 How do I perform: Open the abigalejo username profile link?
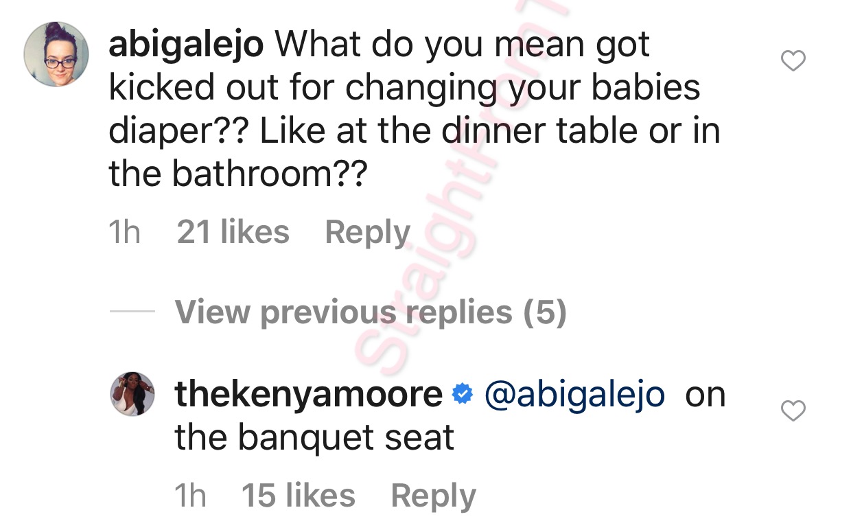click(185, 46)
